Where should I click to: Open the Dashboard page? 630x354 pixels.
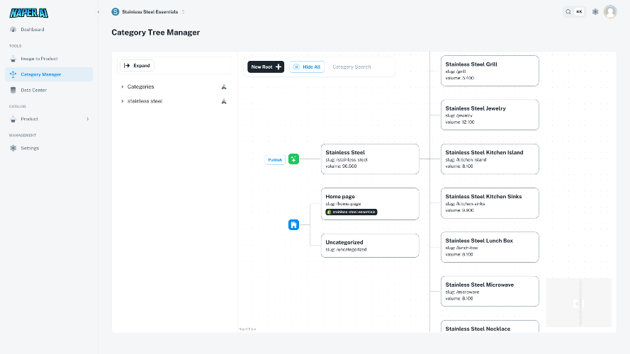tap(49, 29)
